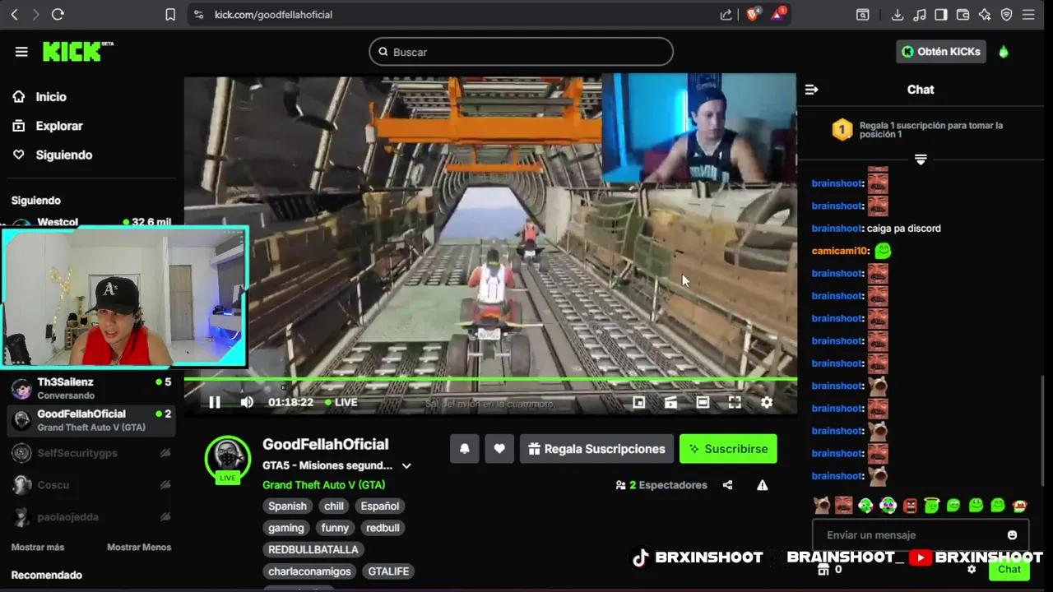Image resolution: width=1053 pixels, height=592 pixels.
Task: Open the Kick hamburger menu
Action: coord(21,52)
